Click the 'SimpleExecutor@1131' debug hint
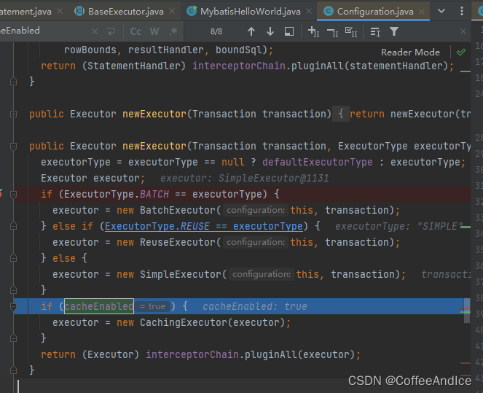 (273, 178)
